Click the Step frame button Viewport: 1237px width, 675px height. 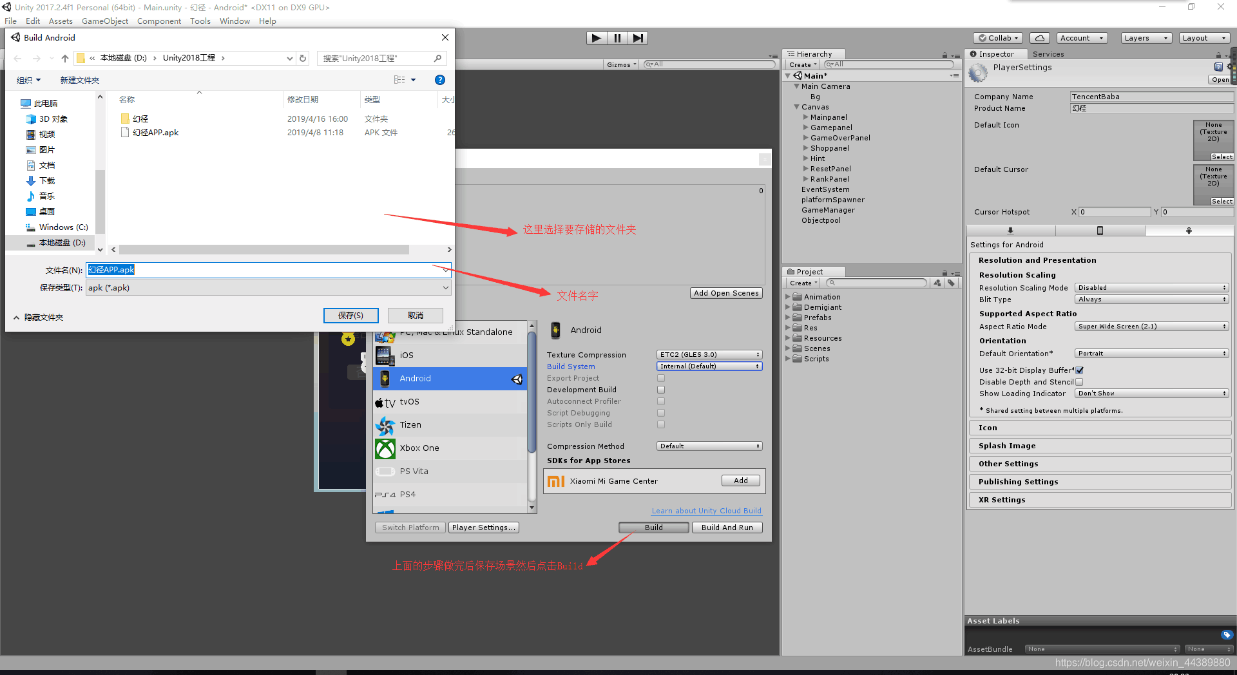638,38
